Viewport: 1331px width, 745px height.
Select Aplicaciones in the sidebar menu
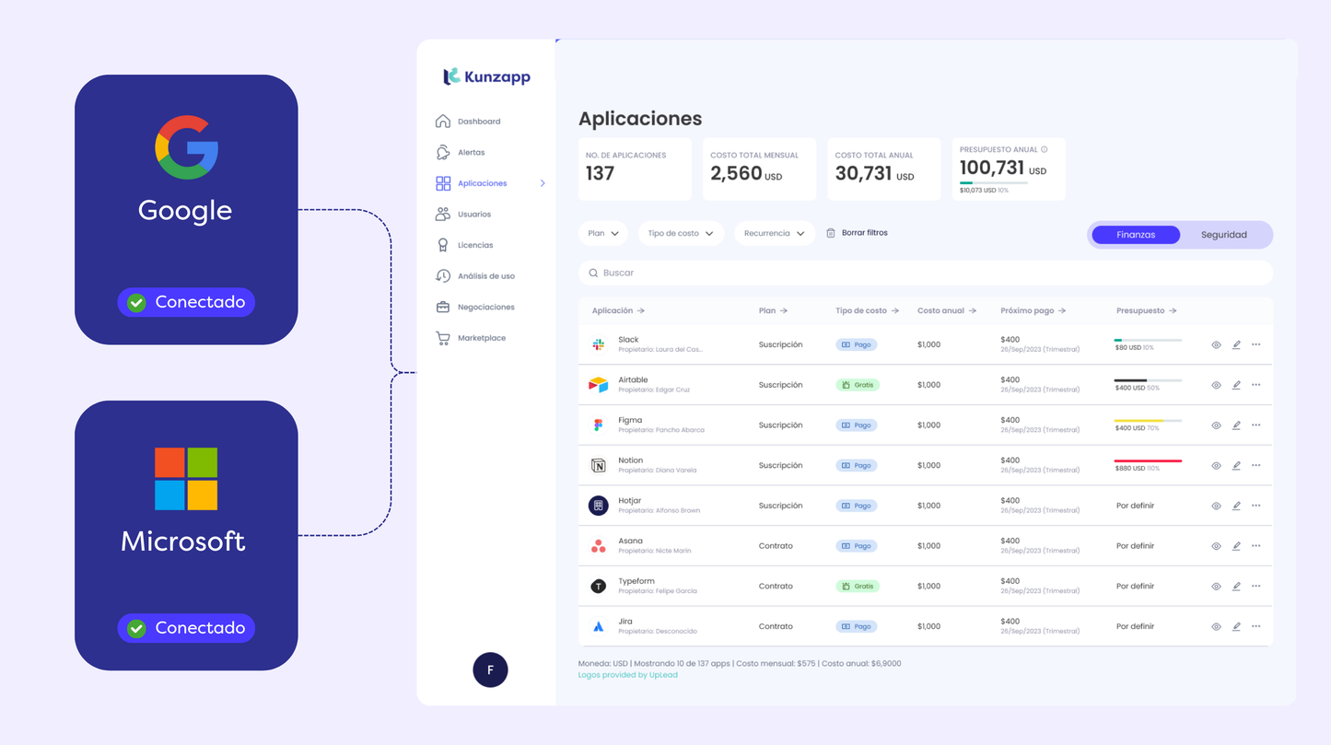(482, 183)
